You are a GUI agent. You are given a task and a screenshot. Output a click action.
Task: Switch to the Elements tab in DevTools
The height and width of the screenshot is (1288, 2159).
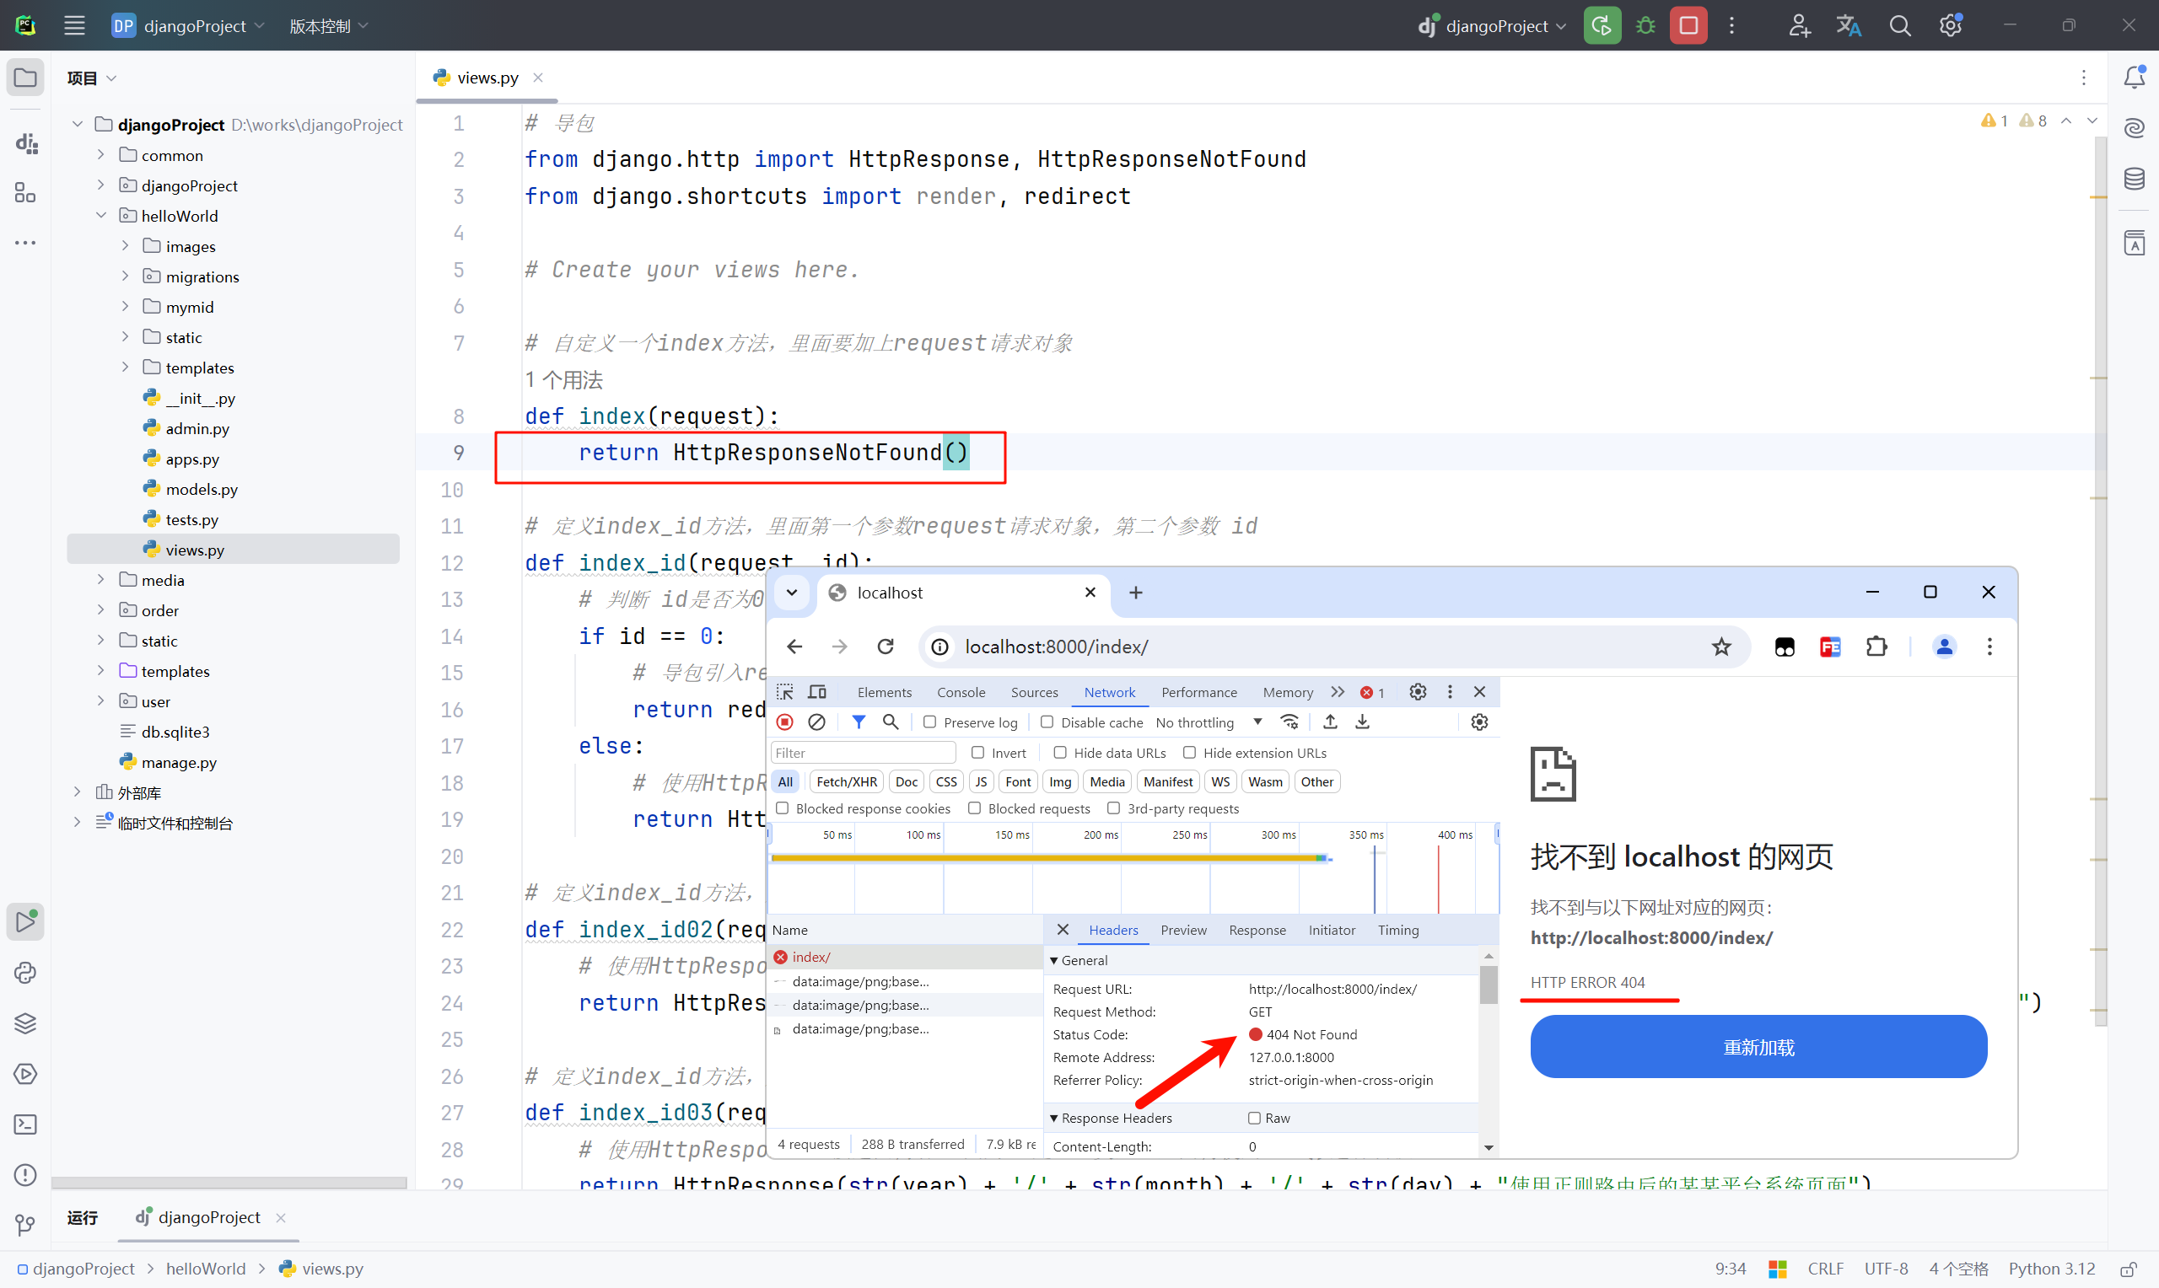[885, 692]
